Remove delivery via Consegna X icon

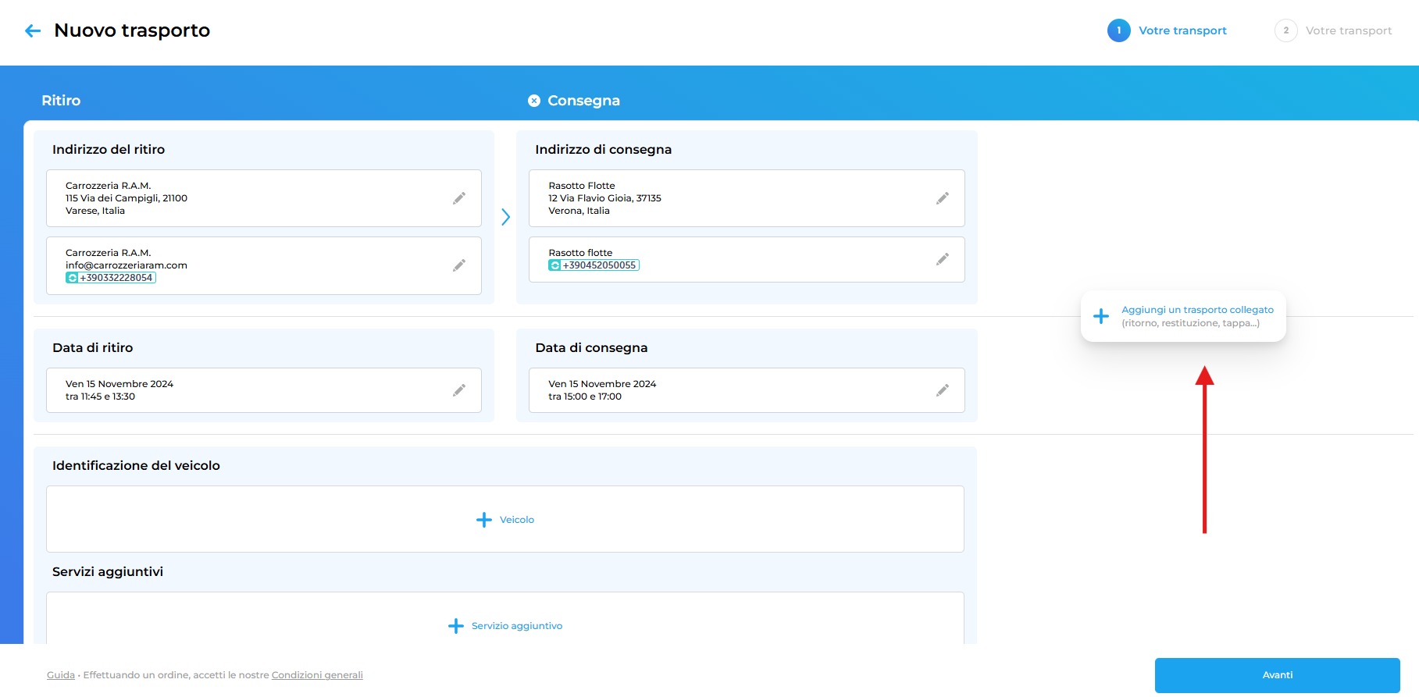[534, 101]
